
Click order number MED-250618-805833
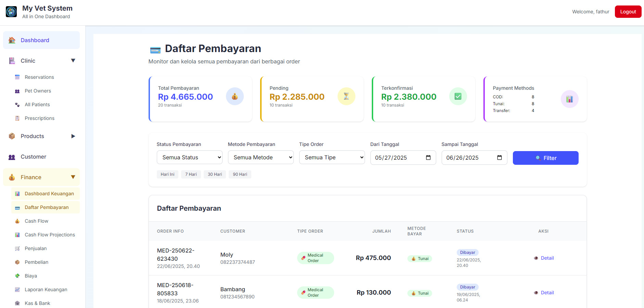click(x=175, y=289)
